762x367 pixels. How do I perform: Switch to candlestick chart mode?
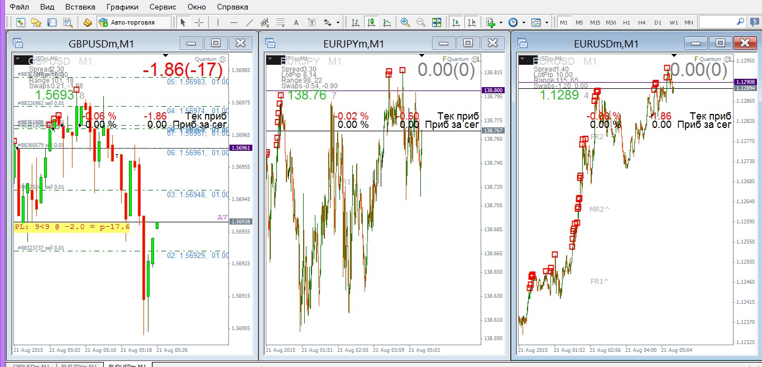371,22
